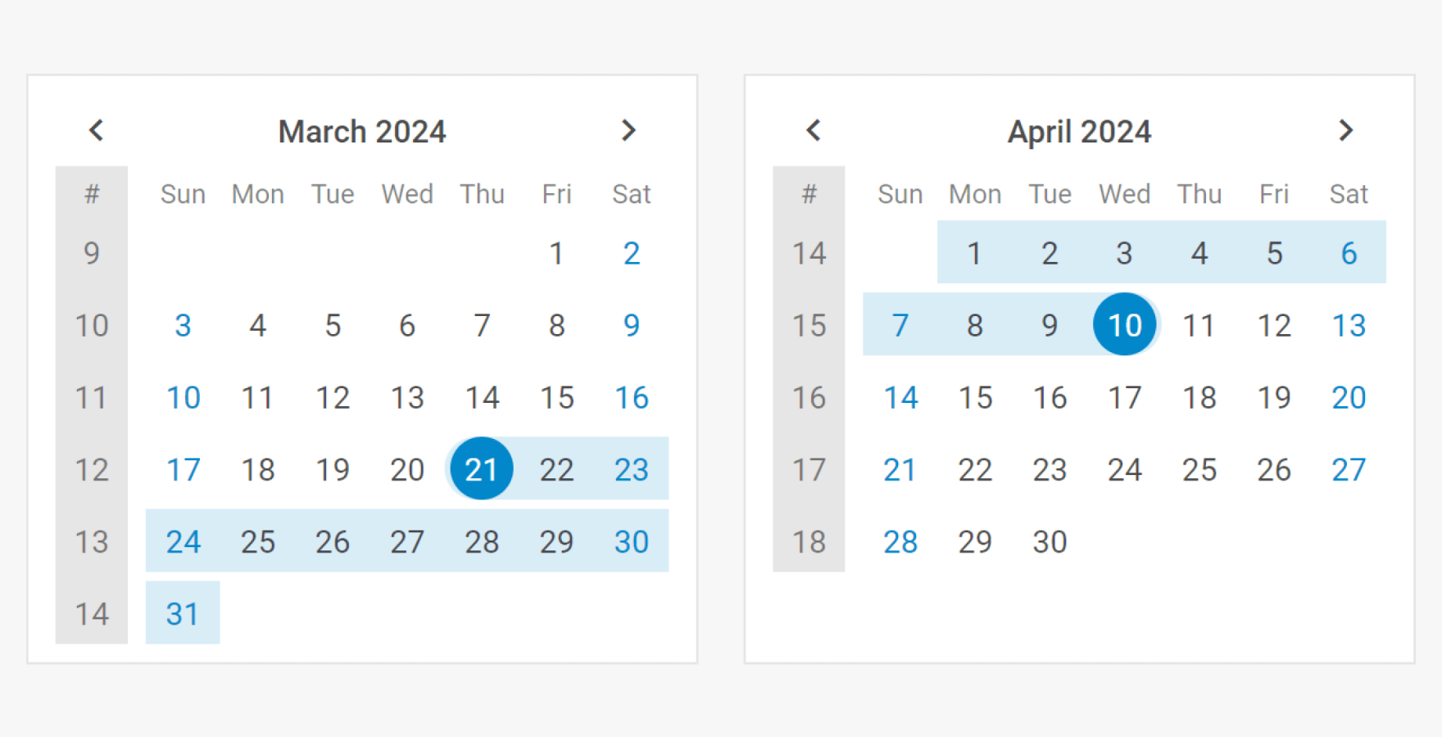Pick March 31 in the calendar
Viewport: 1442px width, 737px height.
(183, 613)
